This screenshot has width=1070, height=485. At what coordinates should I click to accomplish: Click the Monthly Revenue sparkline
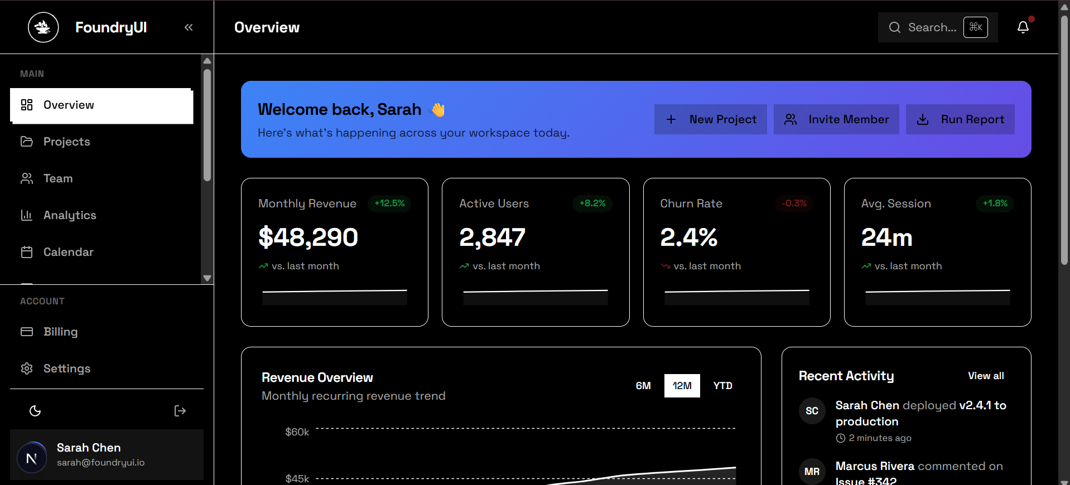tap(335, 297)
